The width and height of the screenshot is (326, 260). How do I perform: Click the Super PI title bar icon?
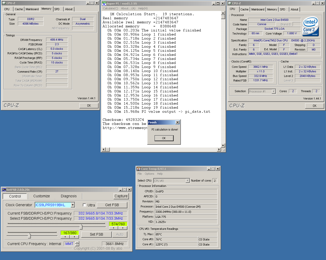104,3
